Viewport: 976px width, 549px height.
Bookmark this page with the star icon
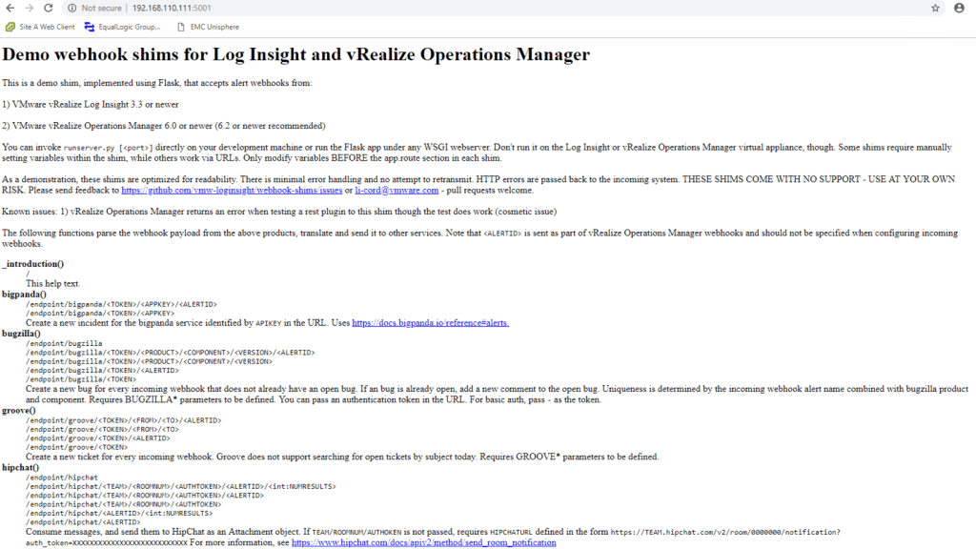tap(935, 8)
